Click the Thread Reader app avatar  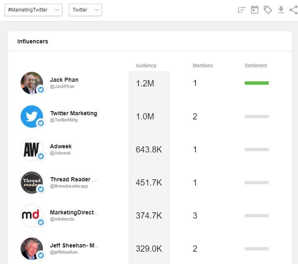point(32,183)
